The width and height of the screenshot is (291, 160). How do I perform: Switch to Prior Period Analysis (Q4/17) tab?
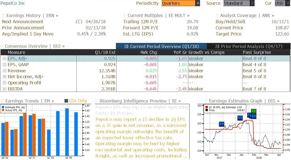point(248,46)
